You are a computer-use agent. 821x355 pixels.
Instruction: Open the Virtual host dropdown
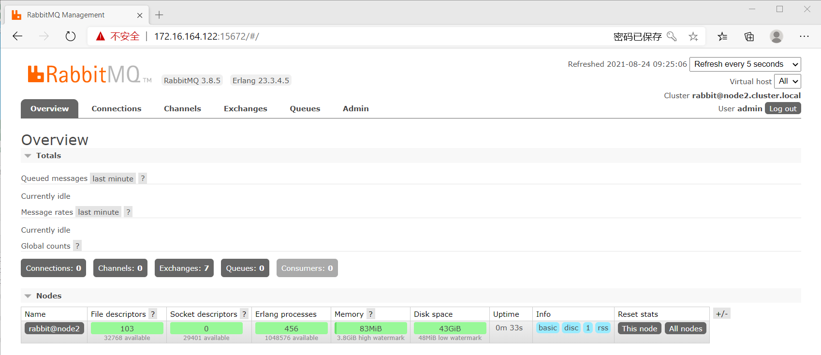(x=788, y=81)
